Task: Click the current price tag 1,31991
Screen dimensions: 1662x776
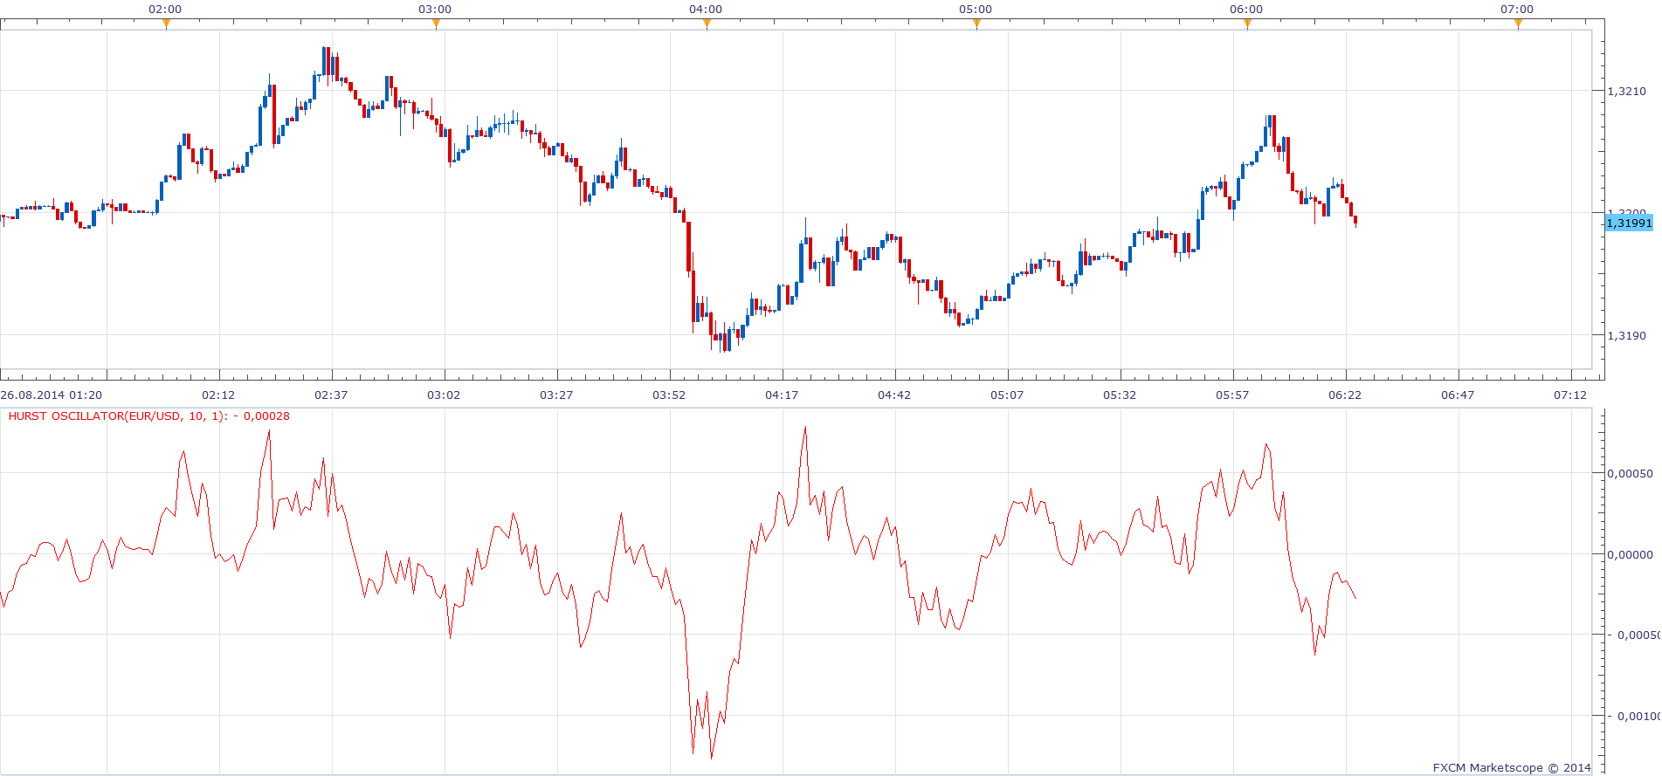Action: coord(1629,223)
